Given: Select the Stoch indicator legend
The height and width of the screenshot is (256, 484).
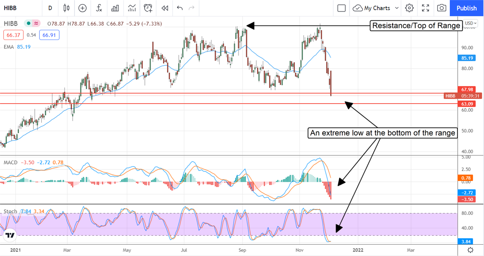Looking at the screenshot, I should (10, 211).
